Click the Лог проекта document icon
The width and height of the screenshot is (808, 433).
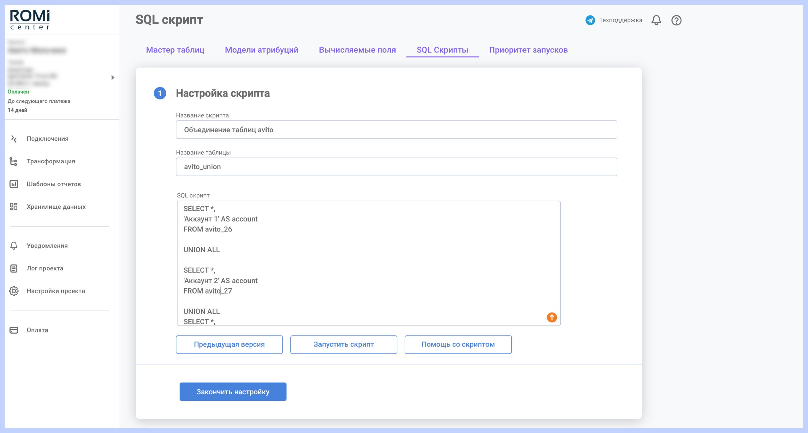(x=14, y=268)
